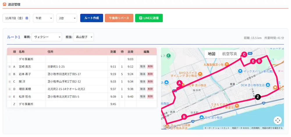Send route via LINEに送信 button
This screenshot has width=291, height=137.
pos(149,18)
